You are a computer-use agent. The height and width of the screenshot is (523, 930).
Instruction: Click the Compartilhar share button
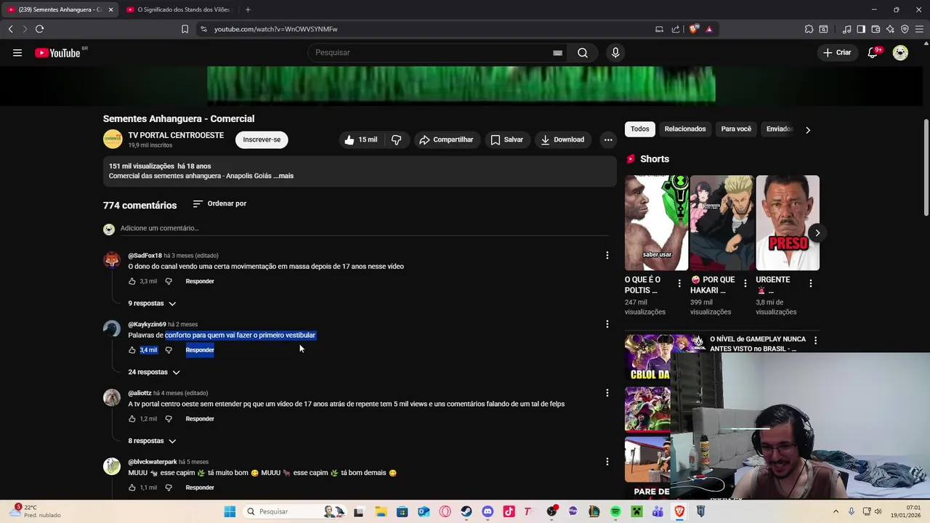click(446, 139)
